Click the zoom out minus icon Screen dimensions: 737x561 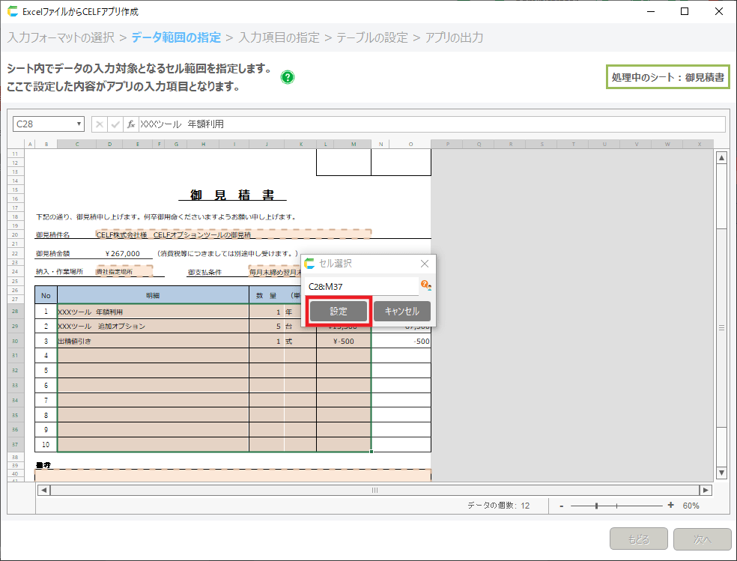tap(561, 506)
